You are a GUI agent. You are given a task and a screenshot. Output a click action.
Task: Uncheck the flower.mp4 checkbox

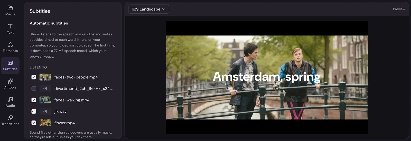pos(34,123)
